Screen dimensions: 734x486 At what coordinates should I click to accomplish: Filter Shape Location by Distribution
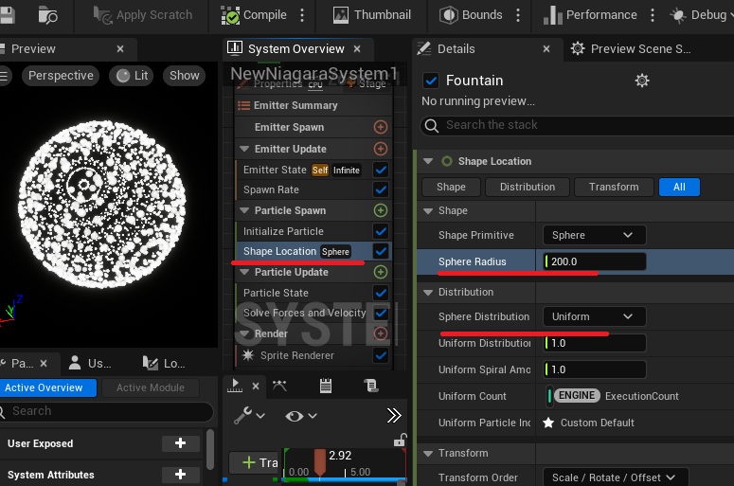point(528,187)
